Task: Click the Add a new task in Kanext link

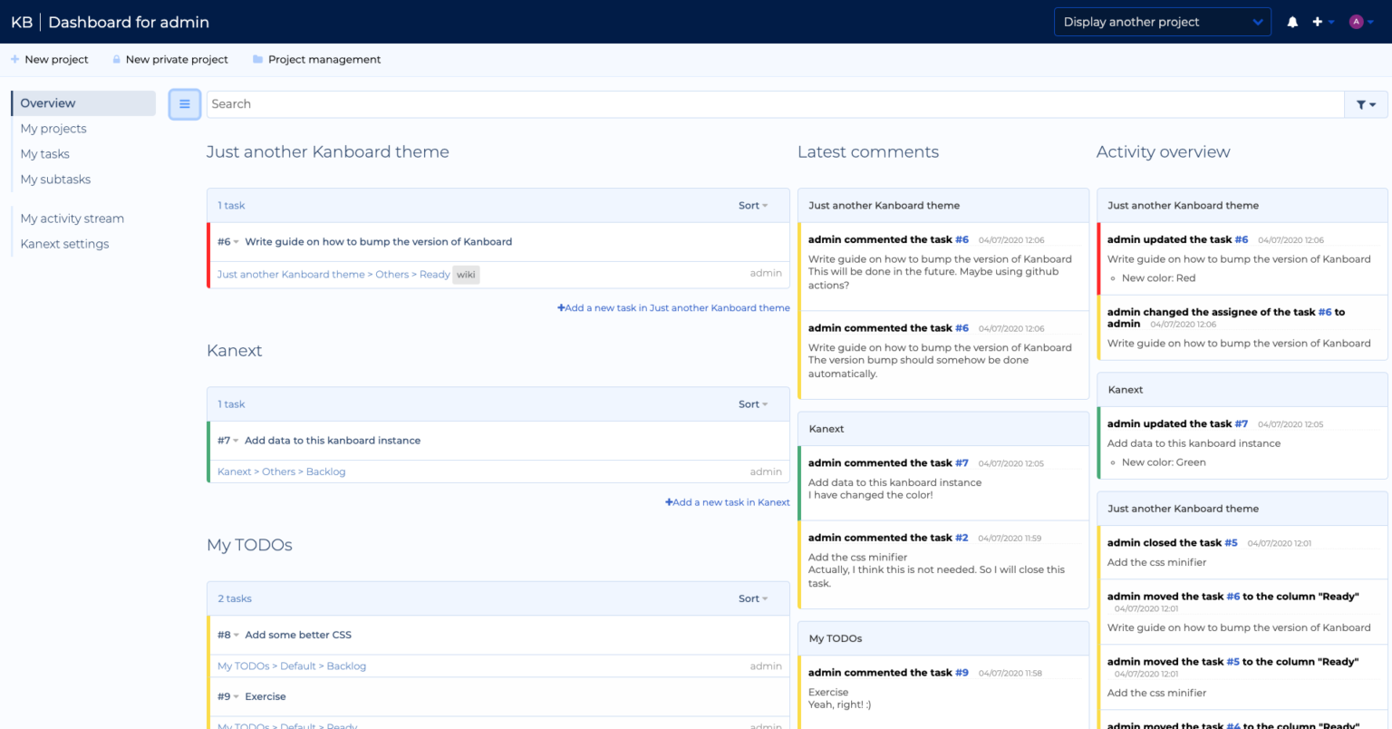Action: click(727, 501)
